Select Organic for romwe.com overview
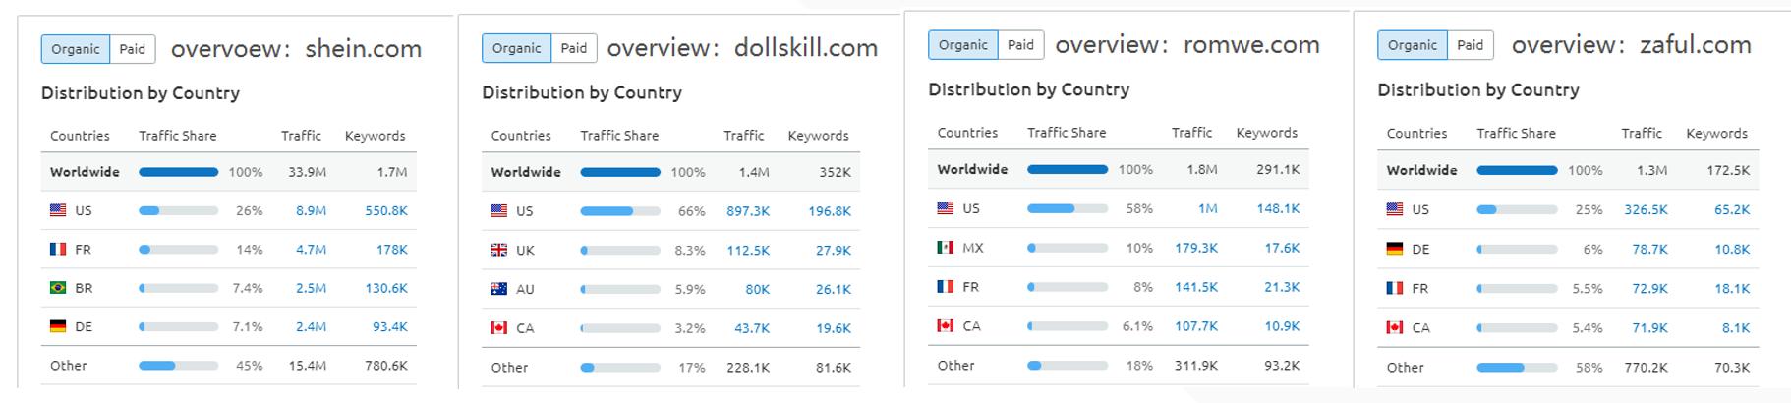The height and width of the screenshot is (403, 1791). click(962, 45)
